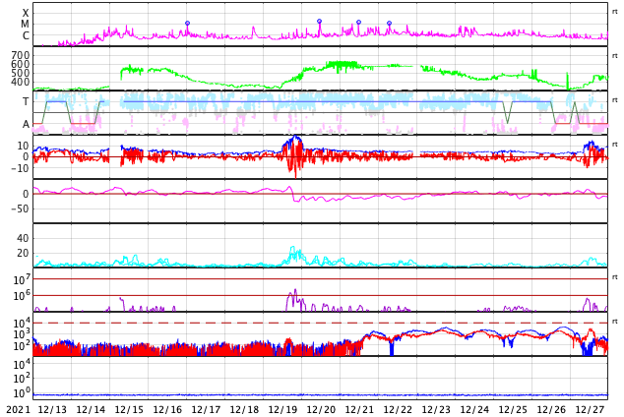Click the '12/20' date label

pos(321,410)
